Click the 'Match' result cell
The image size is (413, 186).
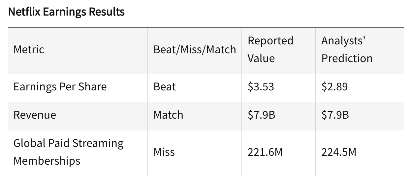168,115
